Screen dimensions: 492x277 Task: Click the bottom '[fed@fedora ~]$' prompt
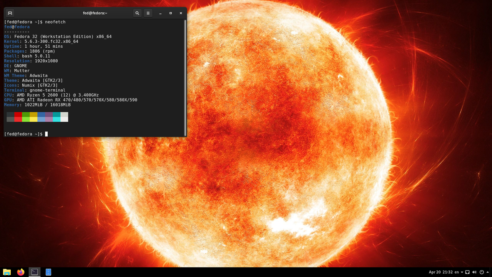23,134
